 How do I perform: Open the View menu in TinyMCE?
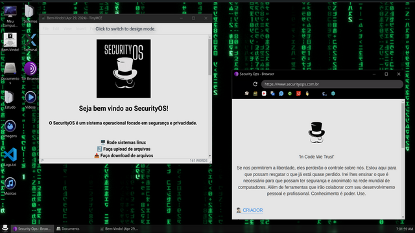[x=67, y=28]
